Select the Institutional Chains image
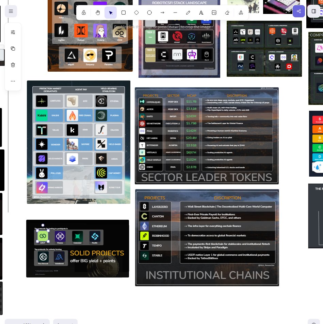This screenshot has width=323, height=324. 207,238
